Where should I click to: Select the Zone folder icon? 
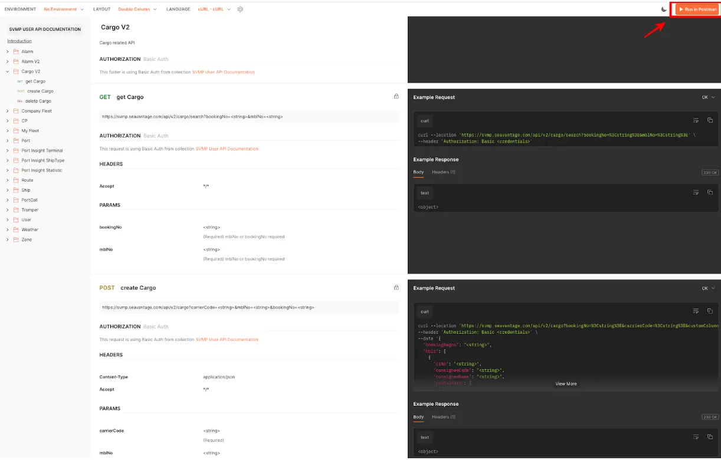point(16,239)
